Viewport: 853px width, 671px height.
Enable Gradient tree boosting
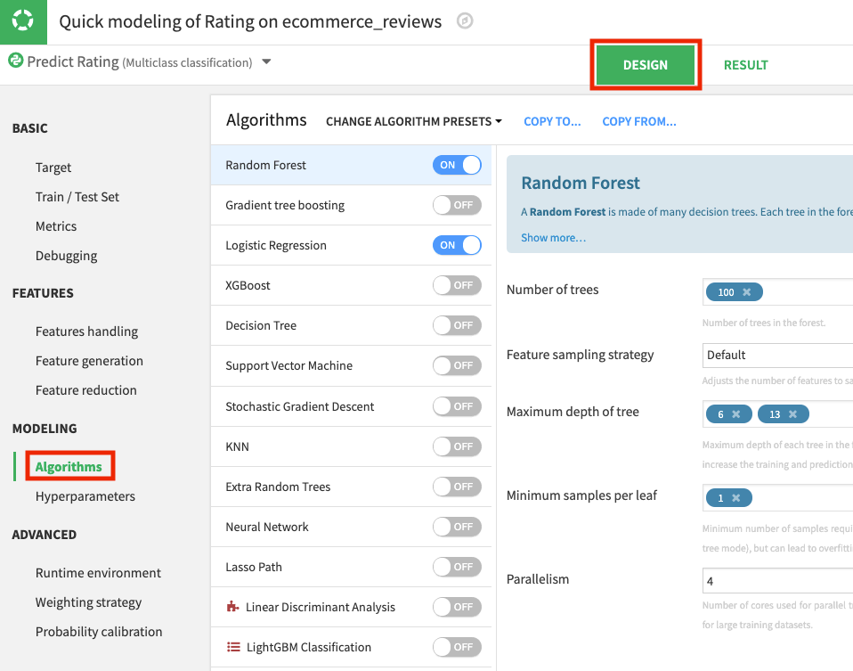pyautogui.click(x=457, y=205)
